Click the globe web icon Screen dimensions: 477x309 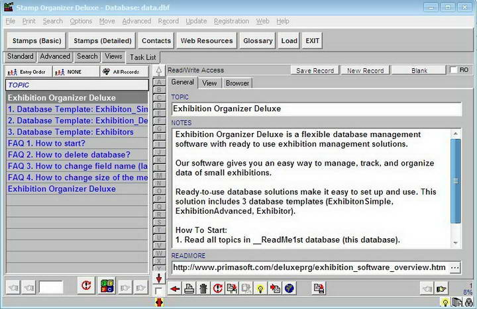coord(290,288)
